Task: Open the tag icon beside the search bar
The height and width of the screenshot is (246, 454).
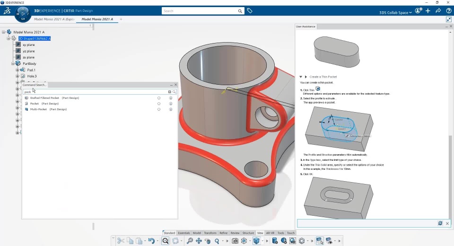Action: pyautogui.click(x=250, y=11)
